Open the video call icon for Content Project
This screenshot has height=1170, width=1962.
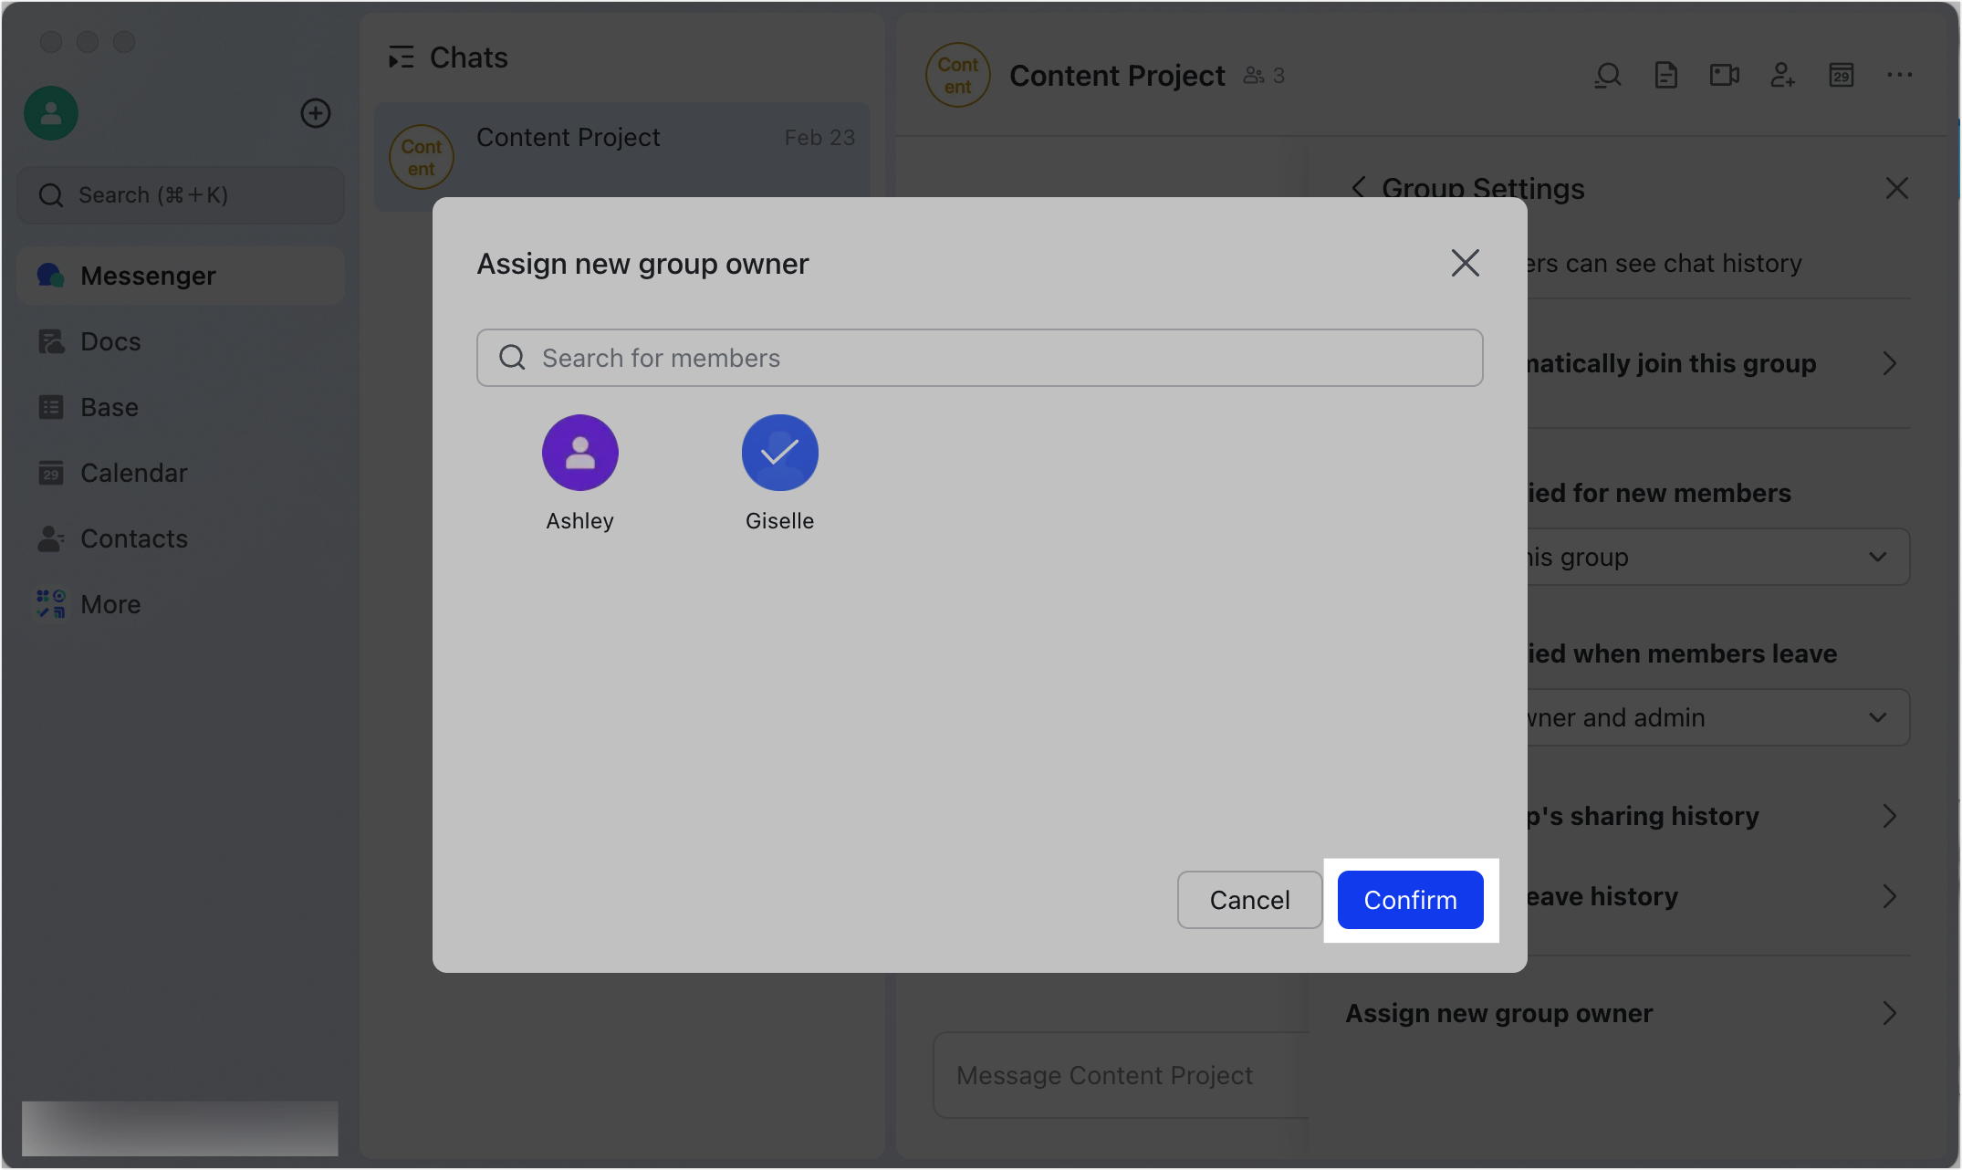pyautogui.click(x=1725, y=75)
